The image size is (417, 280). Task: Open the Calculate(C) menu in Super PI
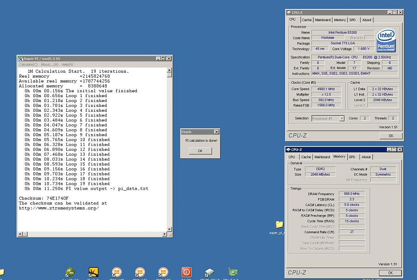(x=28, y=65)
